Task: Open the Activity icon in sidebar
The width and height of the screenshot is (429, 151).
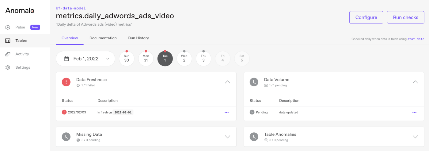Action: (8, 54)
